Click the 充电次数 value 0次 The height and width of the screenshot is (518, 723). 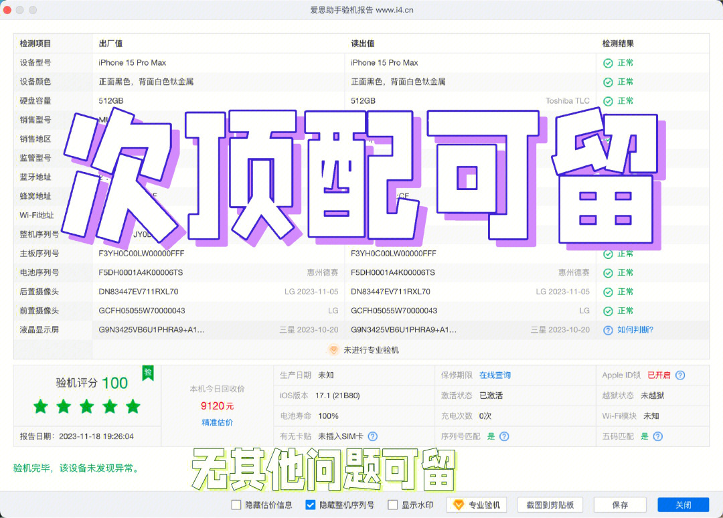tap(485, 416)
